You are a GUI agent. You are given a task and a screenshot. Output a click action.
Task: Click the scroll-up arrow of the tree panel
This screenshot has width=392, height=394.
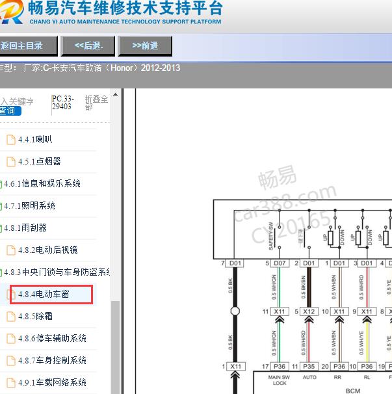click(x=115, y=94)
